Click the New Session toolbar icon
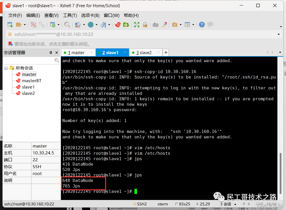The width and height of the screenshot is (286, 210). coord(10,25)
